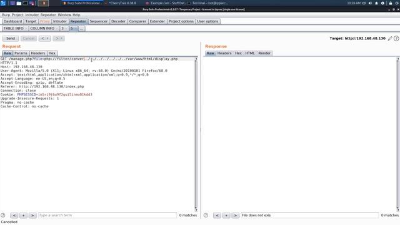This screenshot has height=225, width=400.
Task: Open the Repeater menu
Action: pos(48,15)
